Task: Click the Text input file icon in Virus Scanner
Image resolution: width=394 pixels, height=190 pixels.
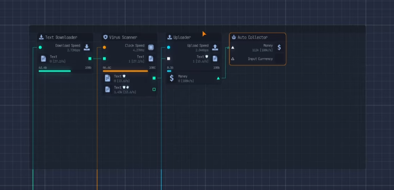Action: 151,58
